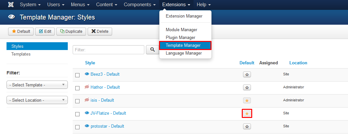Click the Duplicate toolbar button
Image resolution: width=348 pixels, height=140 pixels.
[x=71, y=32]
